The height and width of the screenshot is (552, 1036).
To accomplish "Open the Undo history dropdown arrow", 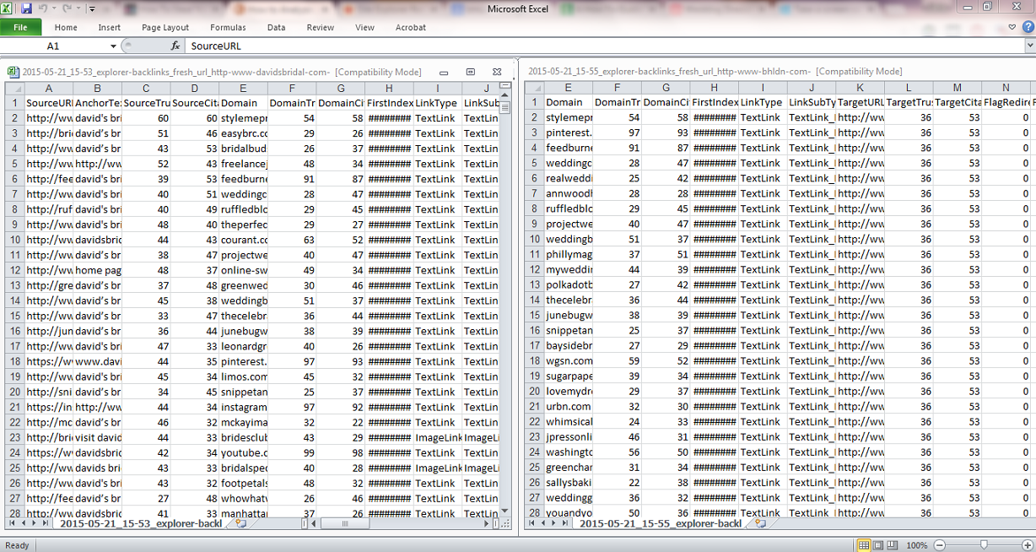I will coord(55,8).
